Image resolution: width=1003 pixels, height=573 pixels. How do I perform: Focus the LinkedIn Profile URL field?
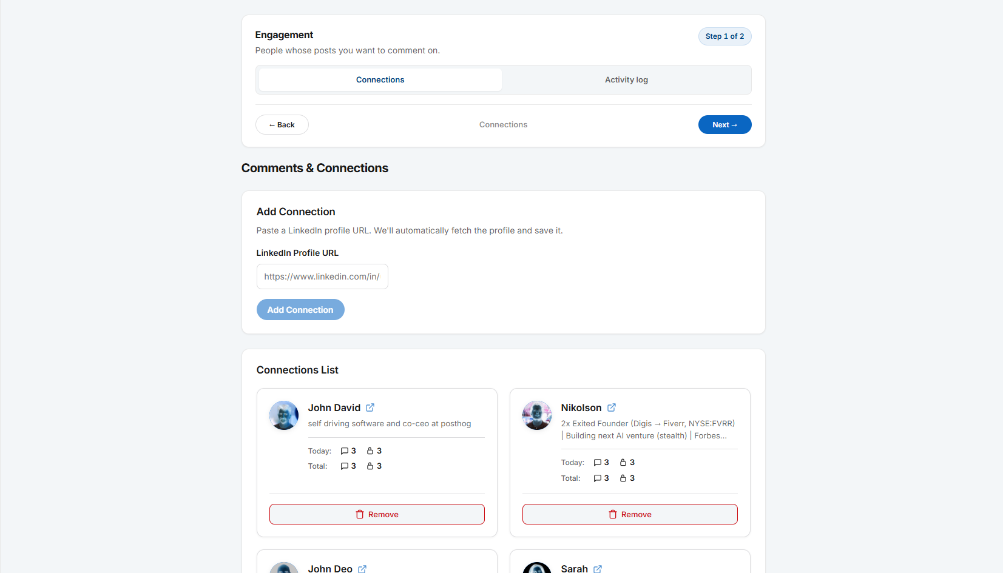(x=322, y=276)
